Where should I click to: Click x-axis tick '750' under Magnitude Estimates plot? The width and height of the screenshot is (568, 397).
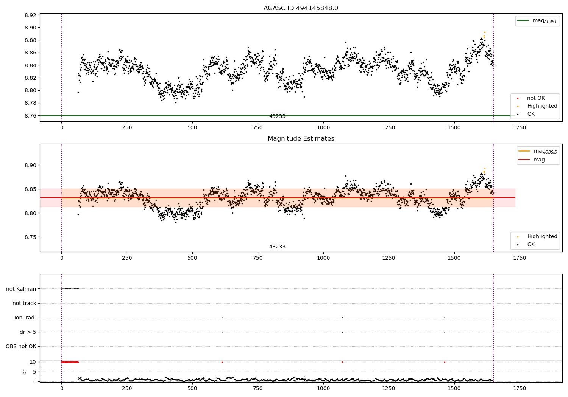point(258,258)
